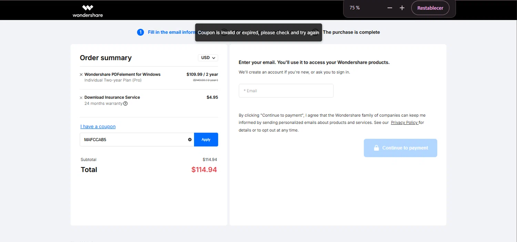The height and width of the screenshot is (242, 517).
Task: Click the 75 % zoom level text
Action: click(x=355, y=8)
